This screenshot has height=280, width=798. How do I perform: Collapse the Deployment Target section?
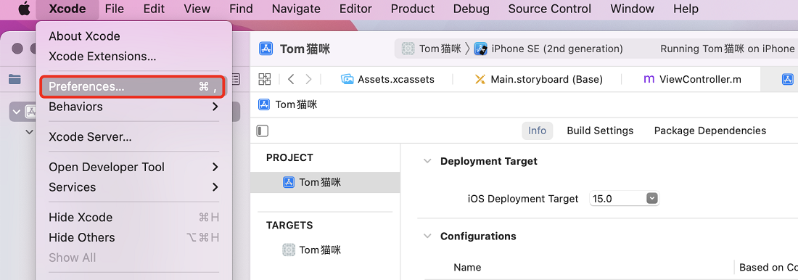[x=427, y=161]
